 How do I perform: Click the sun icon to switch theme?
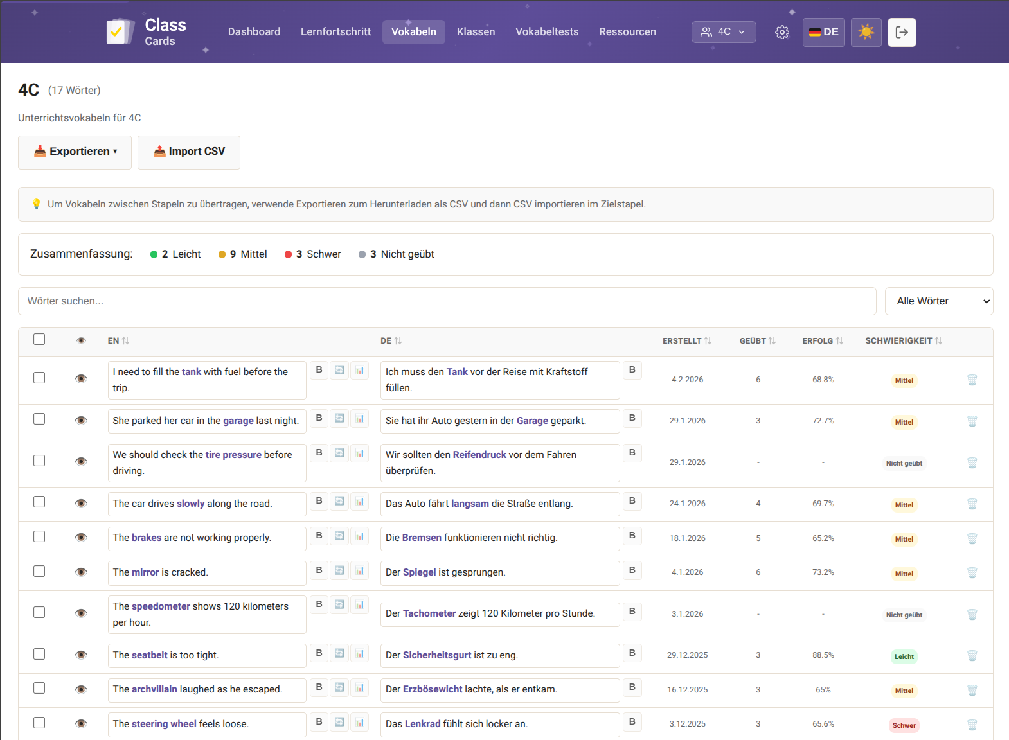pos(866,32)
